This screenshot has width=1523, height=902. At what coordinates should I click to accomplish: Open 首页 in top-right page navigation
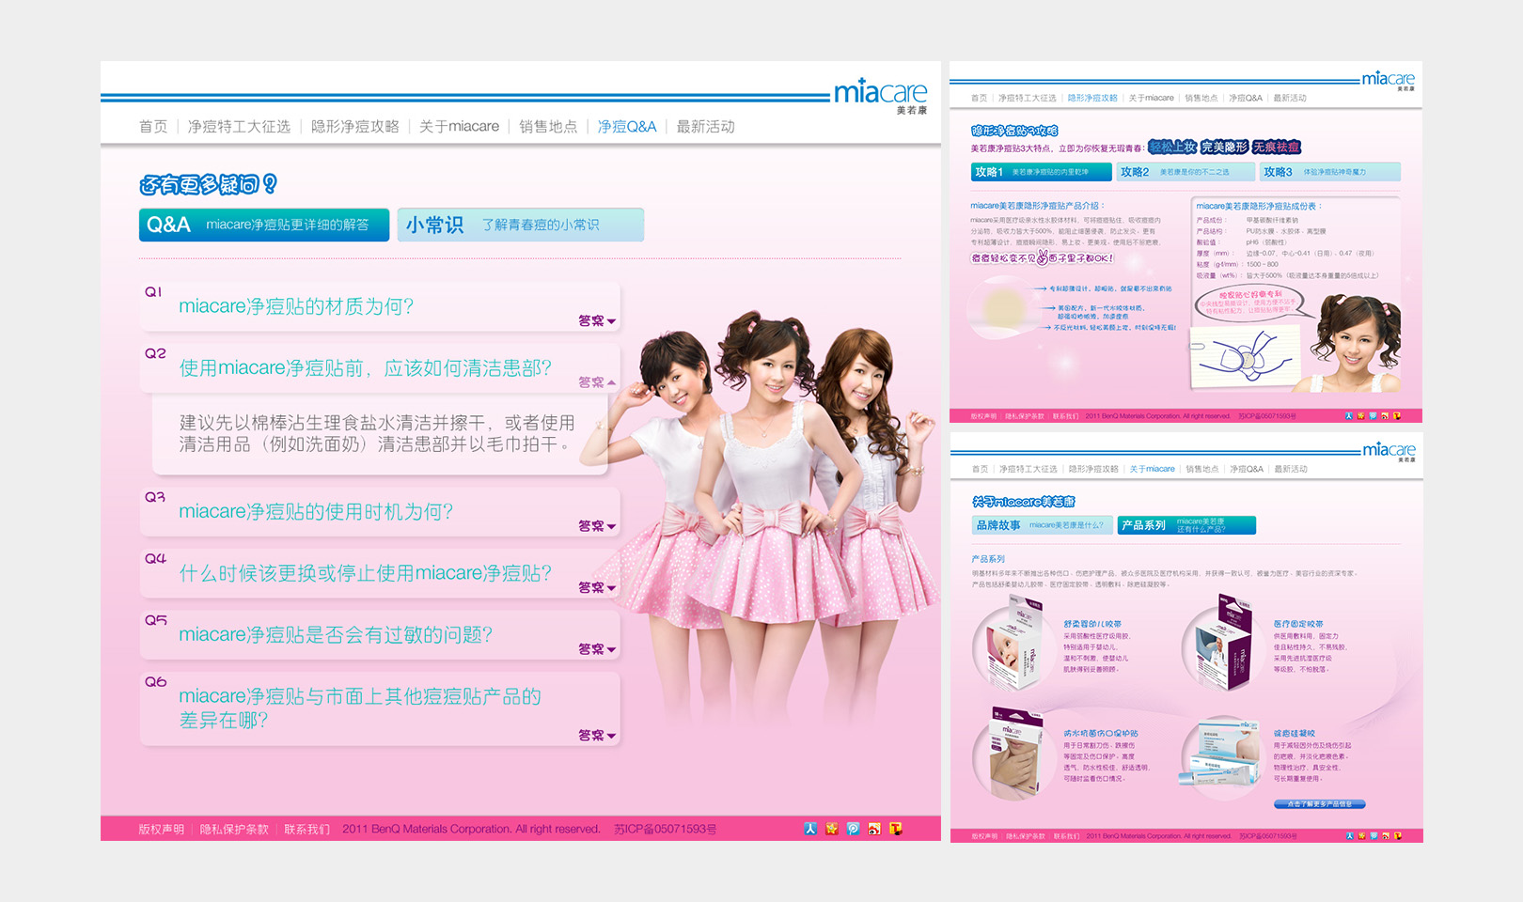pyautogui.click(x=979, y=98)
